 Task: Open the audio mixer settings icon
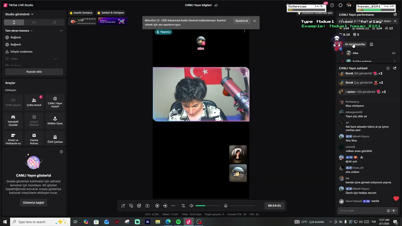[x=183, y=206]
